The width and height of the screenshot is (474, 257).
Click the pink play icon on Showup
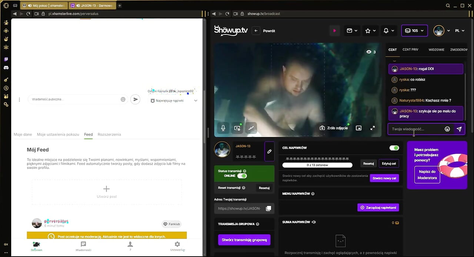[x=334, y=31]
